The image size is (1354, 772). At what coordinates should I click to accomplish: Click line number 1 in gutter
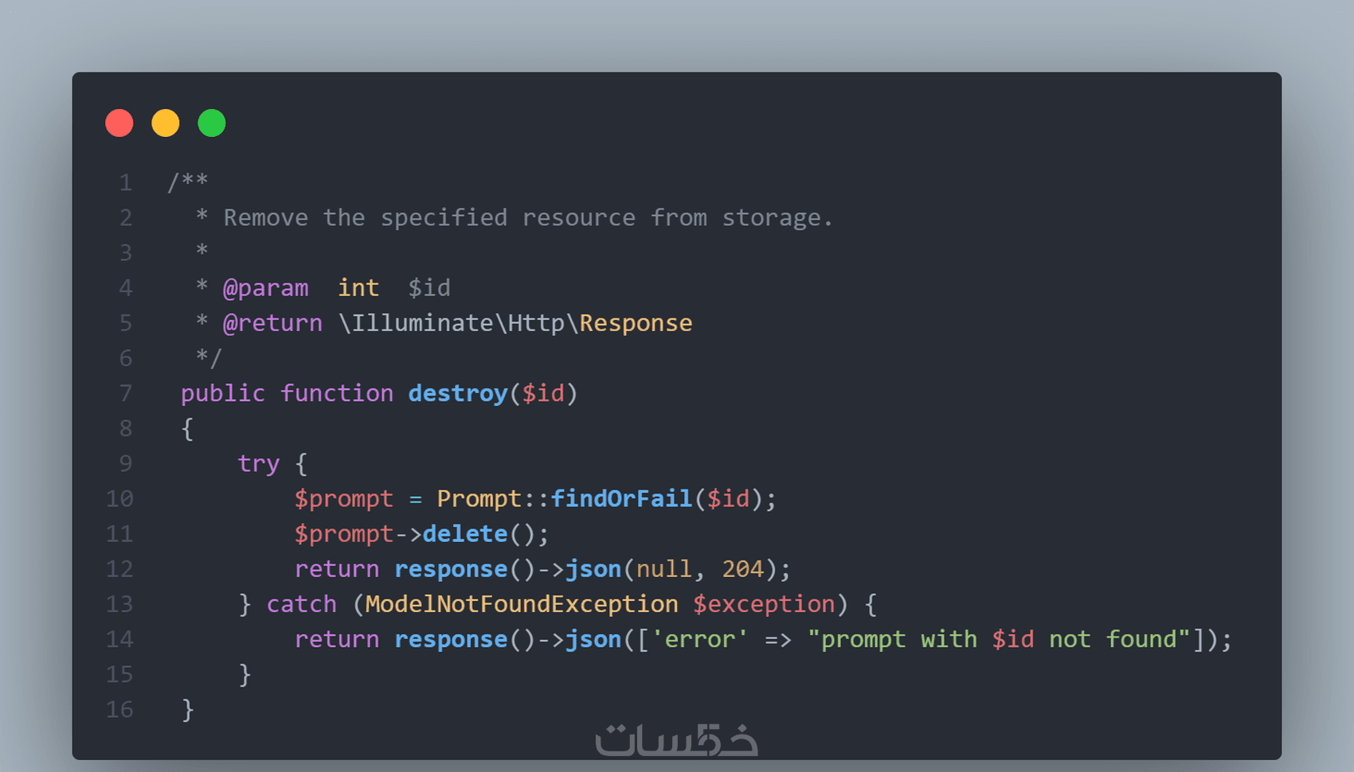(x=126, y=182)
